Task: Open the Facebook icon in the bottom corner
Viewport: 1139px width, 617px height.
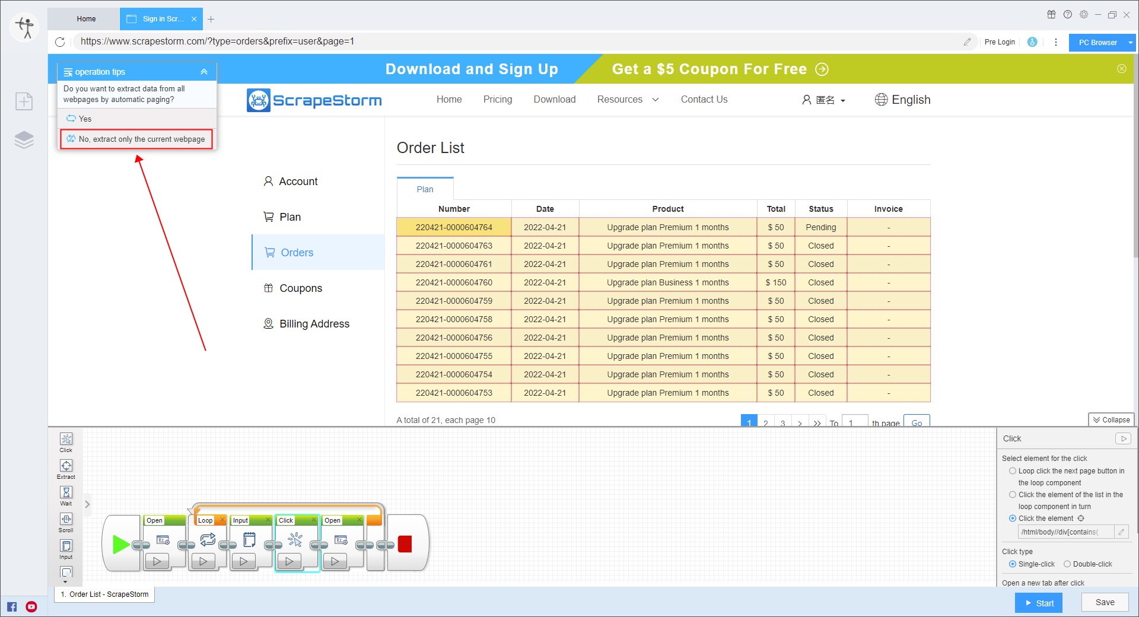Action: [x=12, y=606]
